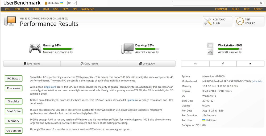Click the UKR-User profile icon
Screen dimensions: 266x136
point(46,3)
